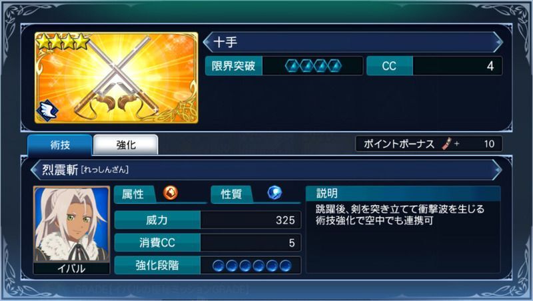Click the last 限界突破 hexagon gem

tap(334, 66)
